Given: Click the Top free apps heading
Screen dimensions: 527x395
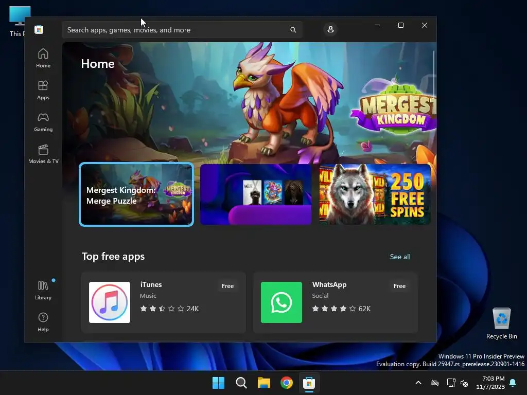Looking at the screenshot, I should click(x=113, y=256).
